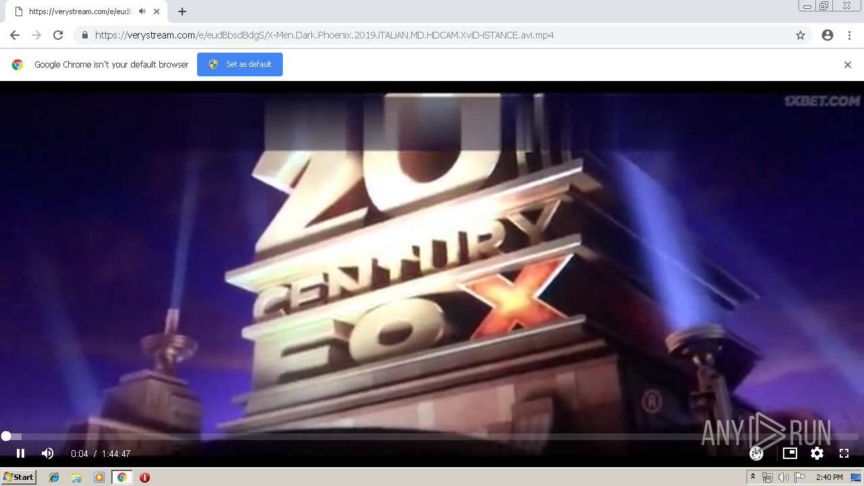Open the Chrome three-dot menu

[x=849, y=35]
